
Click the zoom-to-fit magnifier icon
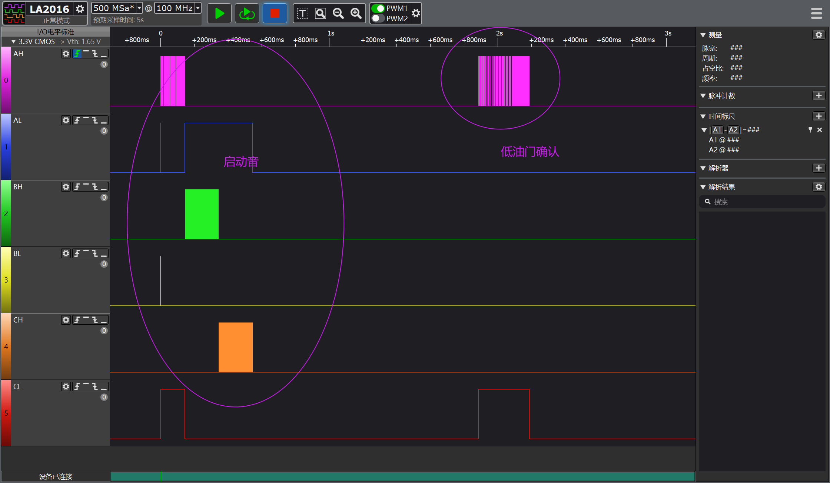tap(320, 14)
